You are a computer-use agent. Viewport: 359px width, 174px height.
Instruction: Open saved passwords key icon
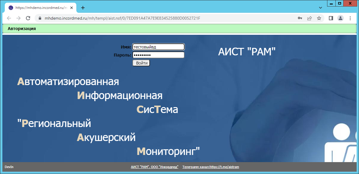300,18
